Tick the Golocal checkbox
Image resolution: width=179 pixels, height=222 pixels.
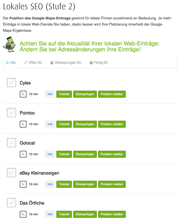[11, 143]
